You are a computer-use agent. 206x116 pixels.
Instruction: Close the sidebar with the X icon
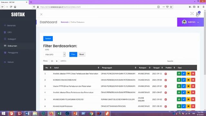click(x=41, y=14)
